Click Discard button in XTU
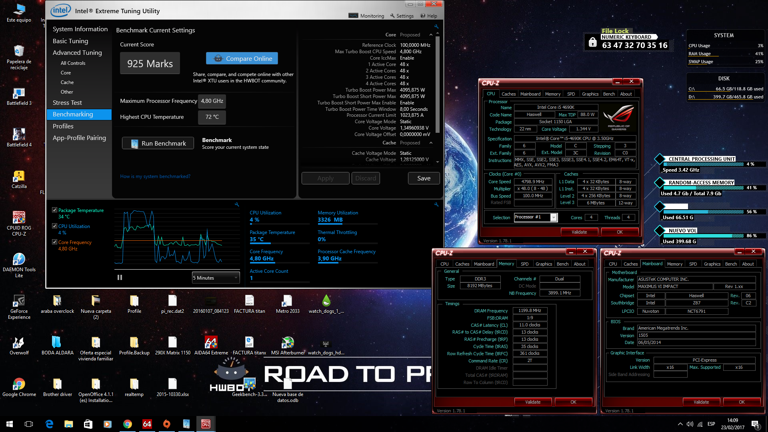Image resolution: width=768 pixels, height=432 pixels. 366,178
